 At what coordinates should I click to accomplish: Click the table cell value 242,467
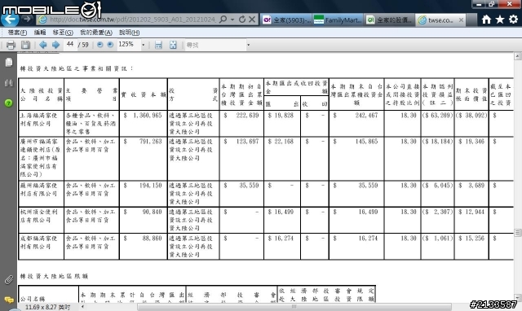point(366,116)
